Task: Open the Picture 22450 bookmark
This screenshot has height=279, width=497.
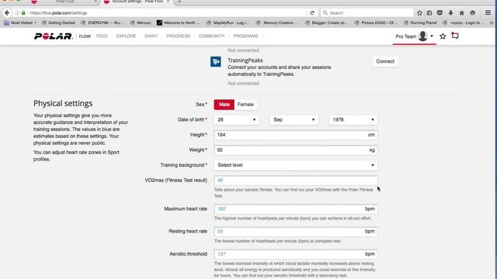Action: (376, 22)
